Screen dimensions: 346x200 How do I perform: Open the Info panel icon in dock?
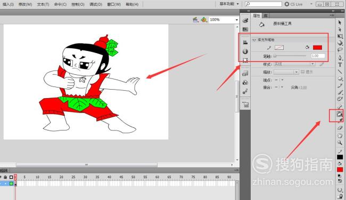(x=245, y=51)
